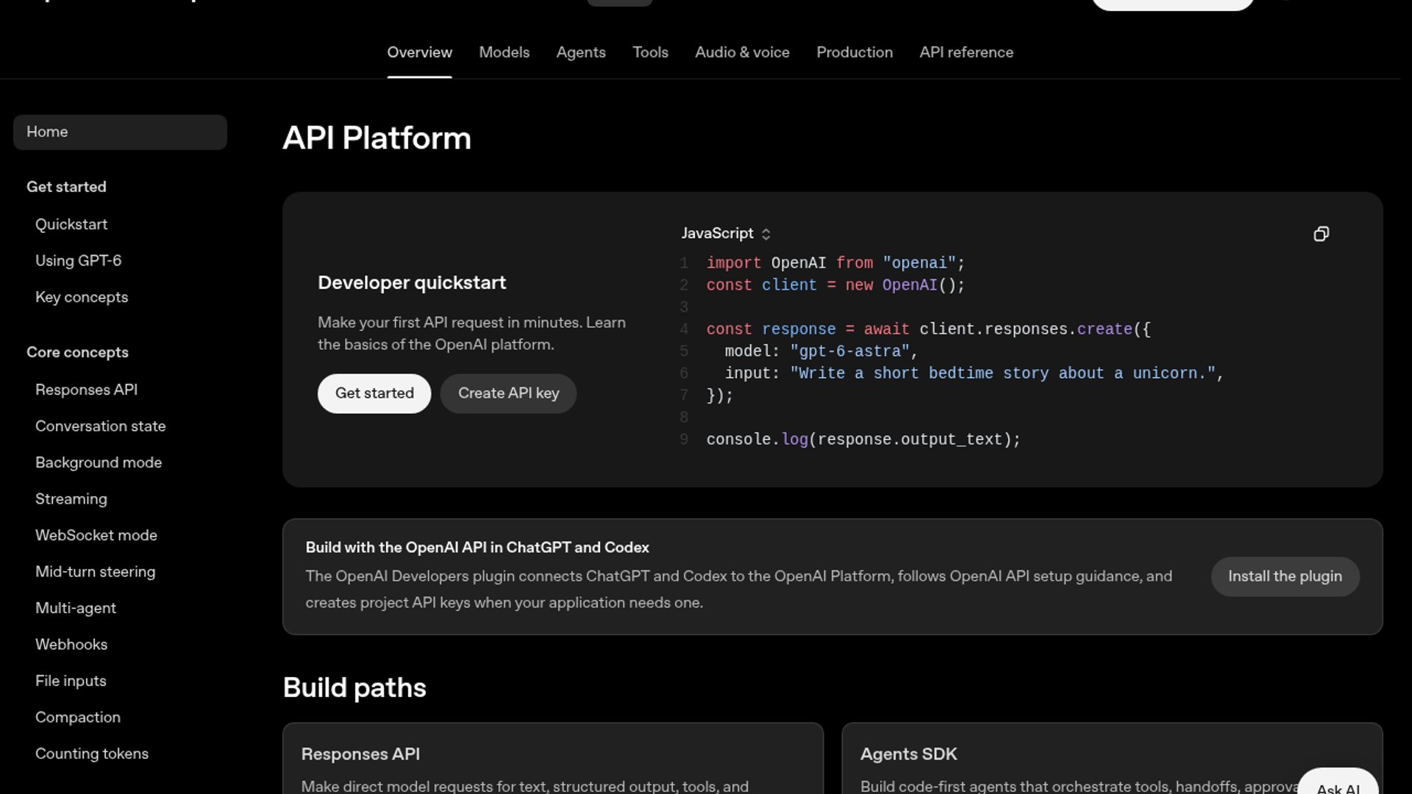Open the Streaming page
The image size is (1412, 794).
click(71, 499)
